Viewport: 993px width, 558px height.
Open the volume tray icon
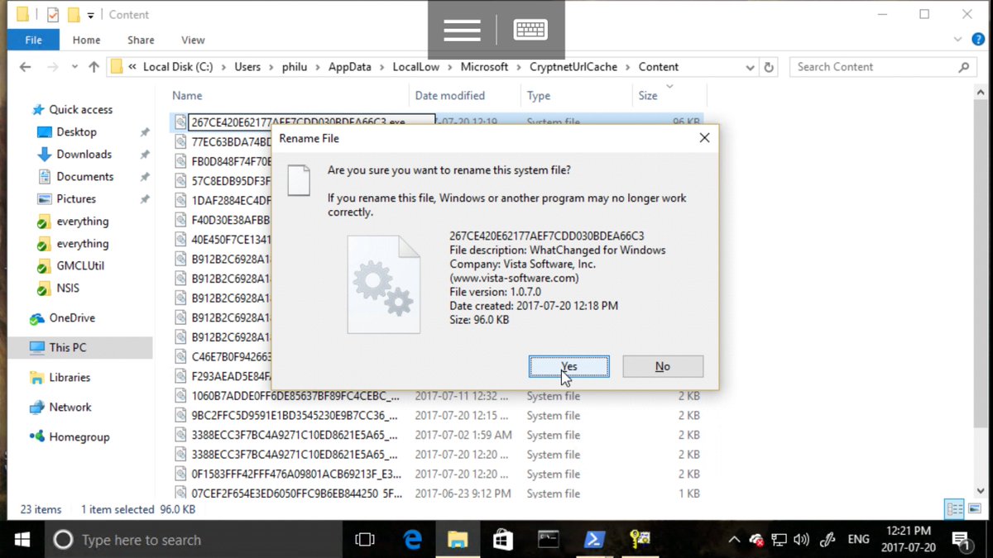pyautogui.click(x=801, y=540)
